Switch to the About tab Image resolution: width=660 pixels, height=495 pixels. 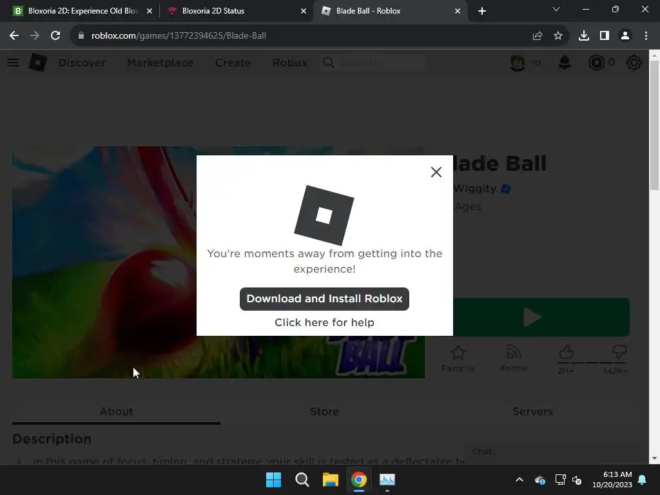[116, 411]
